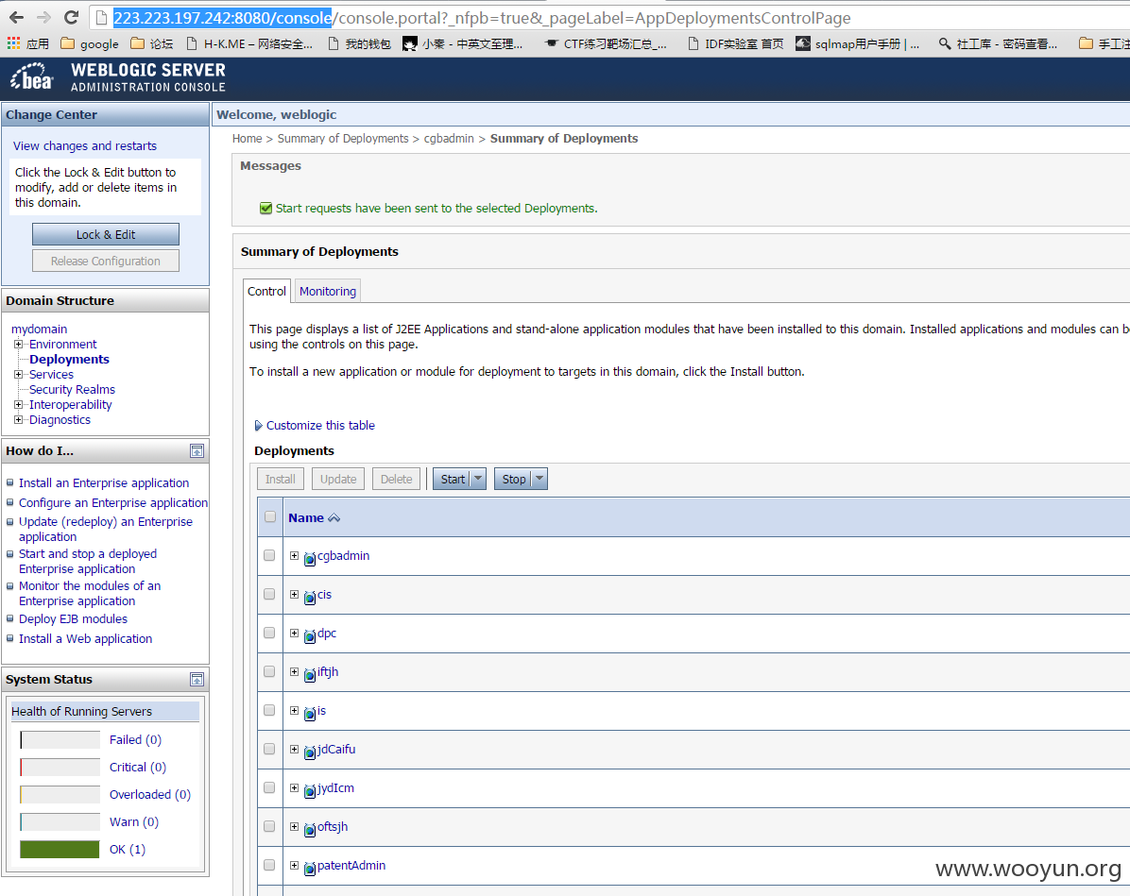Open the cgbadmin breadcrumb link
The image size is (1130, 896).
pyautogui.click(x=449, y=138)
